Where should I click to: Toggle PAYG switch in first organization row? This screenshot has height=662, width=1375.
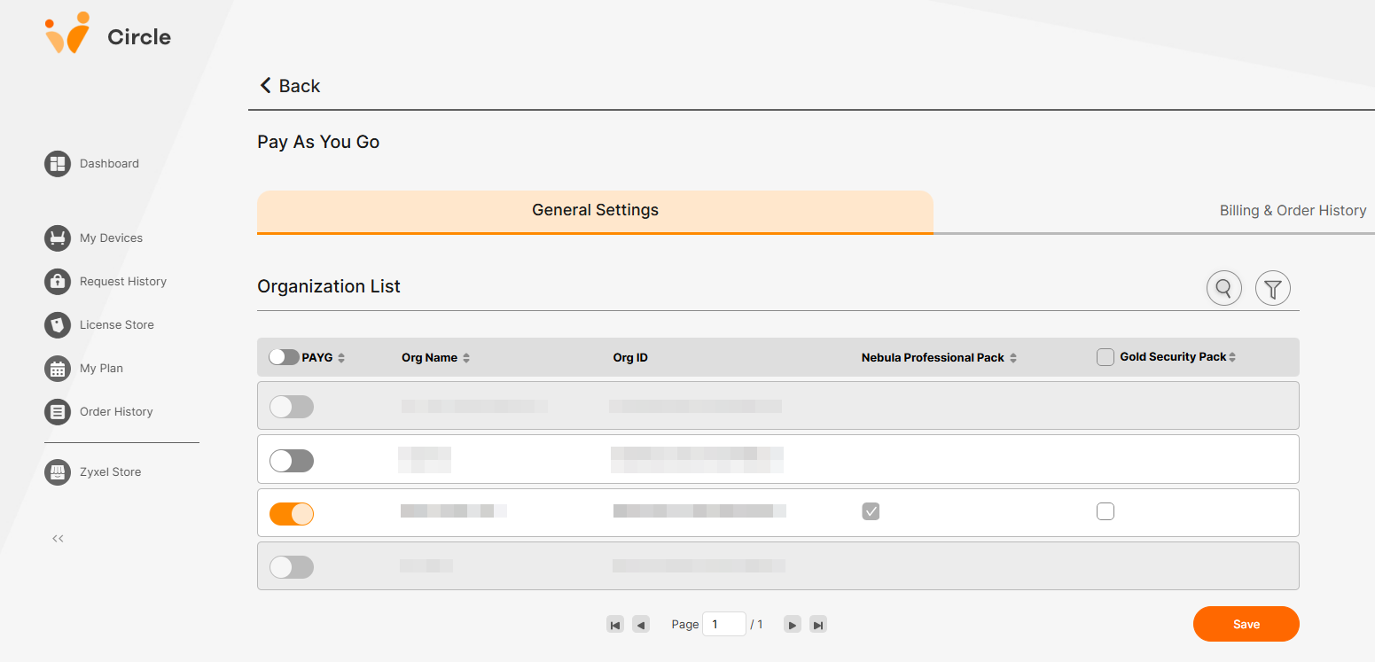[292, 407]
